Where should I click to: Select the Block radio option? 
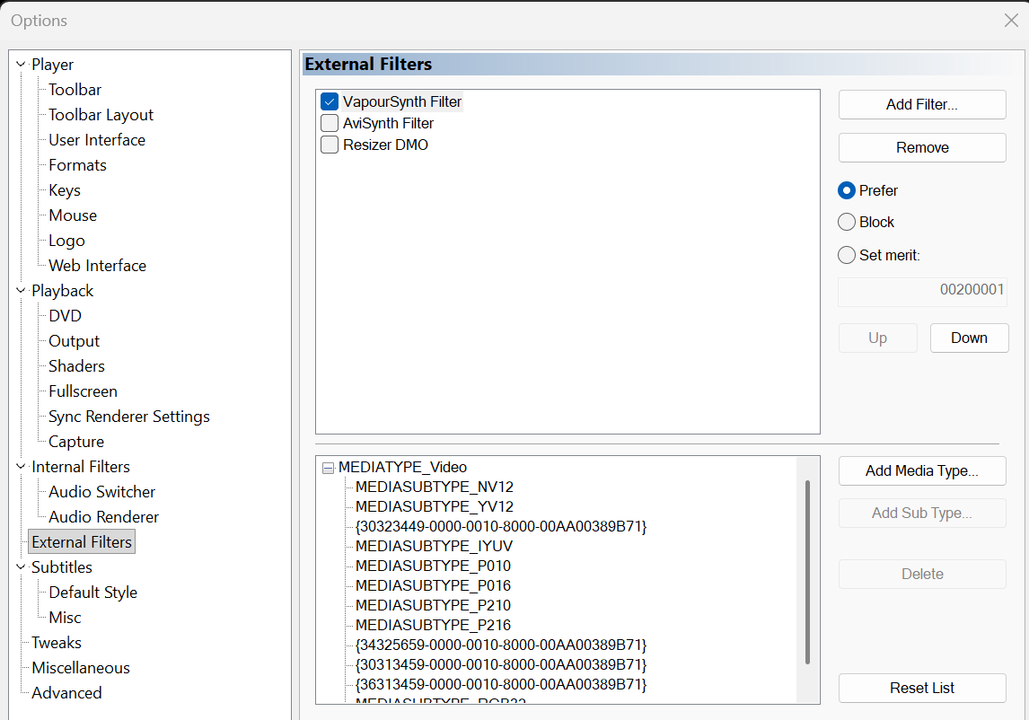pyautogui.click(x=846, y=222)
